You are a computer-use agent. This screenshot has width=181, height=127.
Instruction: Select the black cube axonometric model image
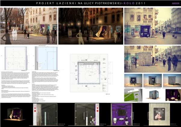tap(152, 95)
